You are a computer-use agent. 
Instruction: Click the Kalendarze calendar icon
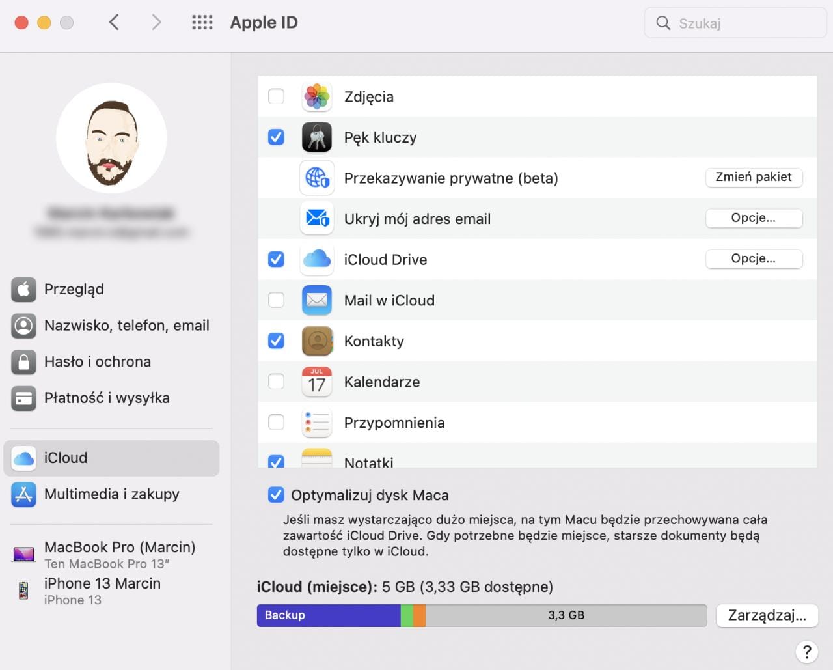click(317, 382)
